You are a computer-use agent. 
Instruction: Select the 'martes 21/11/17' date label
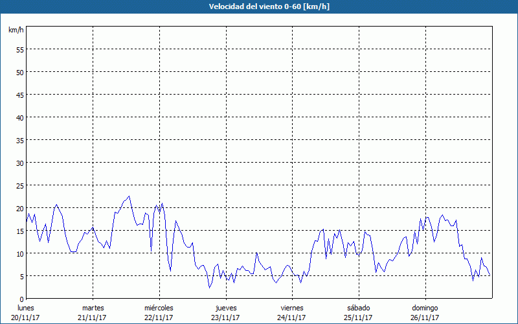(x=93, y=312)
